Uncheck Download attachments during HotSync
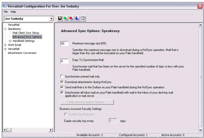This screenshot has width=204, height=138. [62, 82]
